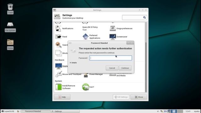Click the file manager launcher in taskbar
201x113 pixels.
tap(18, 111)
